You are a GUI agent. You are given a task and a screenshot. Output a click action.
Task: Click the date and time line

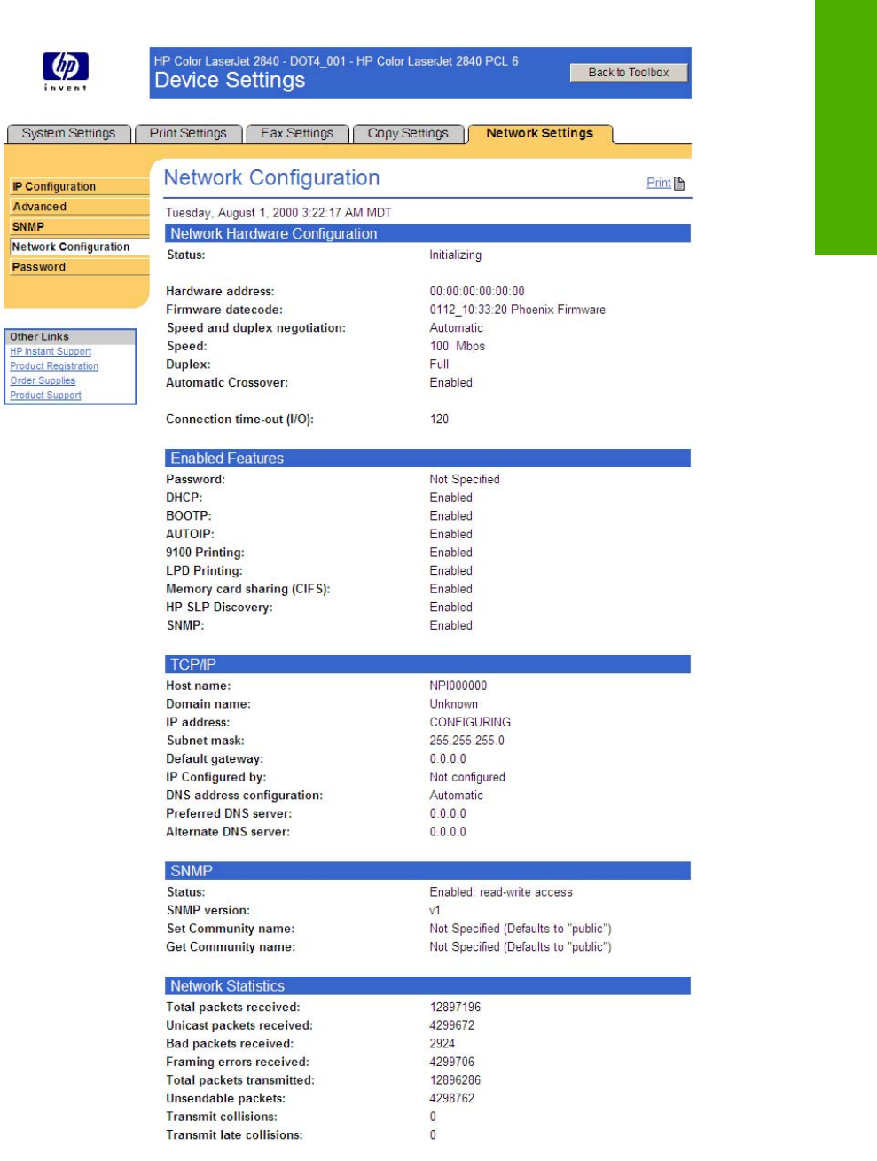(x=278, y=213)
